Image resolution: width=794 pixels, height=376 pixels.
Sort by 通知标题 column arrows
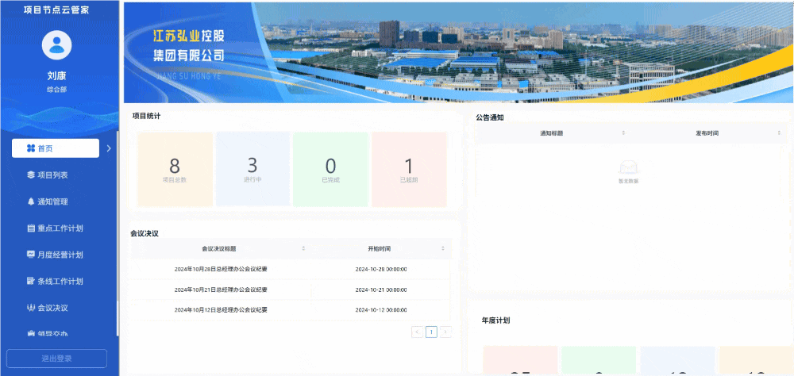[x=623, y=132]
